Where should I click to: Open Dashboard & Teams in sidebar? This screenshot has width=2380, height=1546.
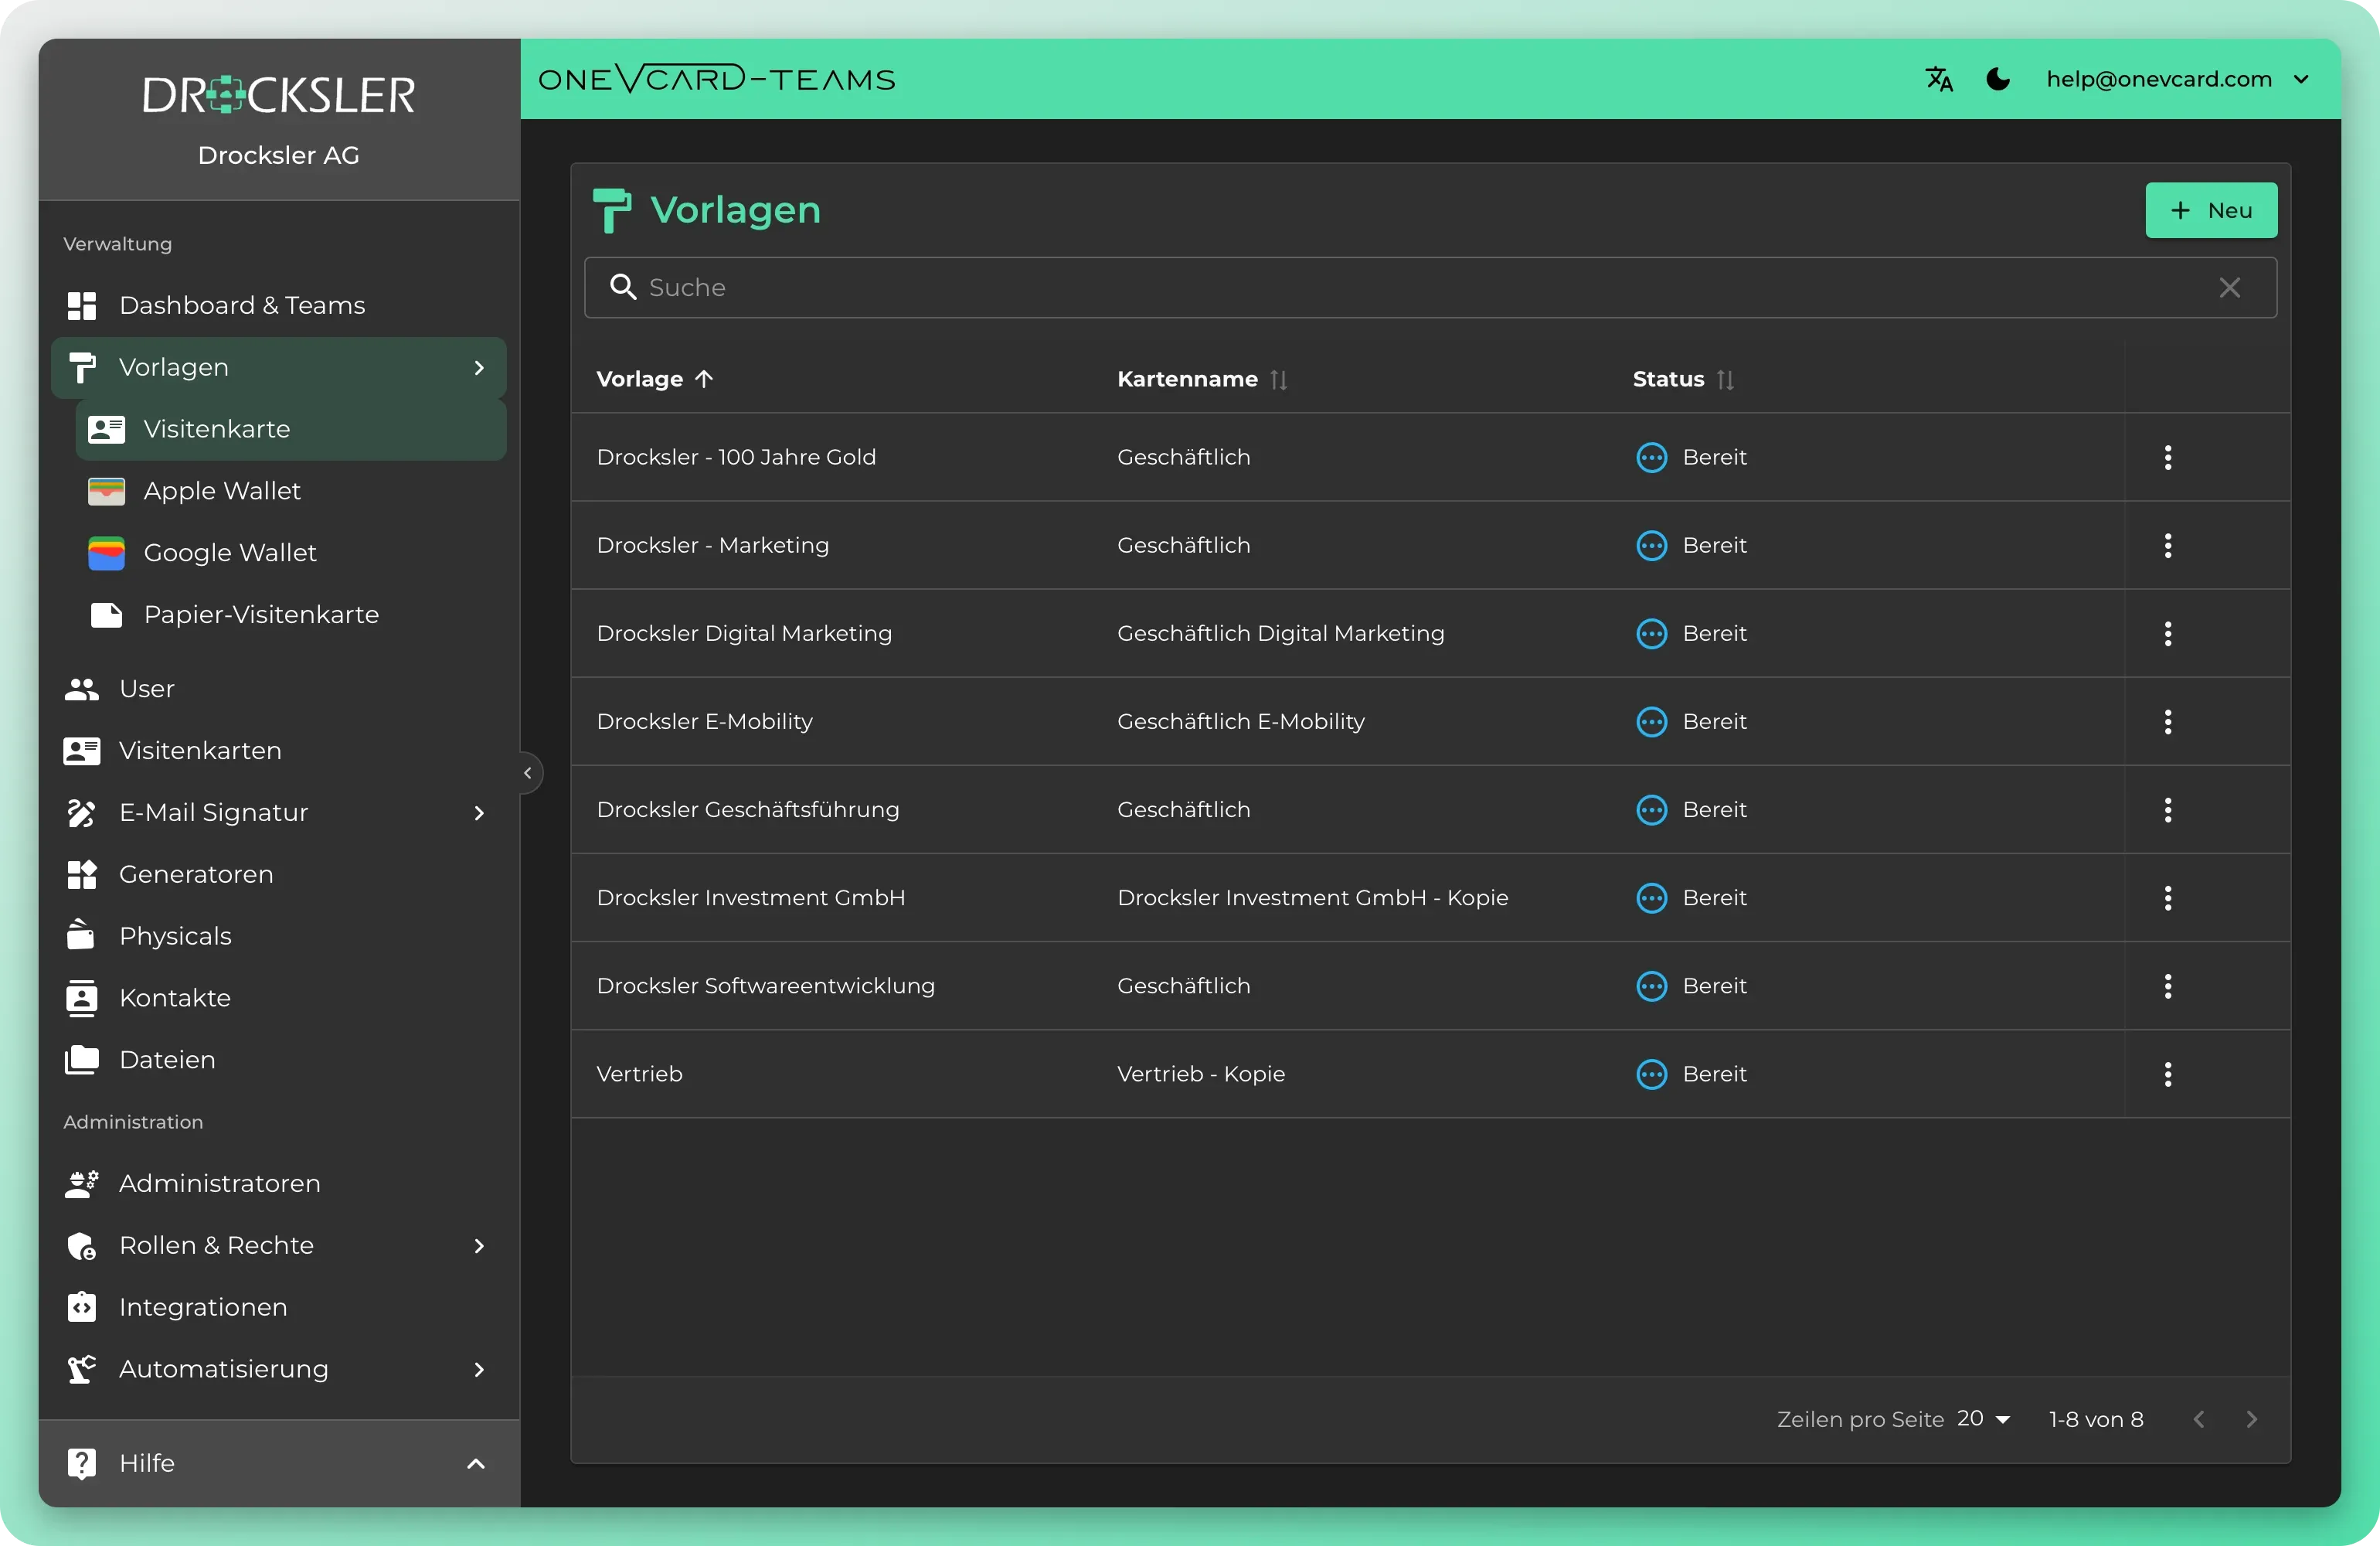click(x=279, y=305)
